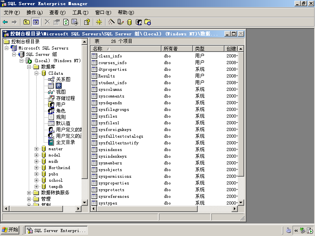Screen dimensions: 315x236
Task: Open the 工具(T) menu
Action: pyautogui.click(x=80, y=13)
